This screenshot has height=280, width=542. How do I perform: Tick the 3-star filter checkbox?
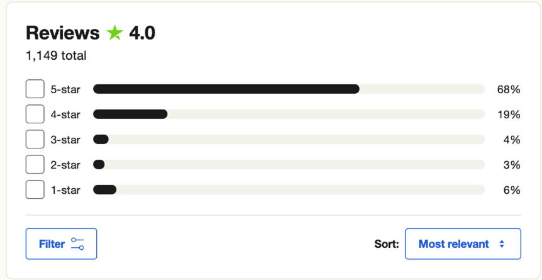click(x=35, y=140)
